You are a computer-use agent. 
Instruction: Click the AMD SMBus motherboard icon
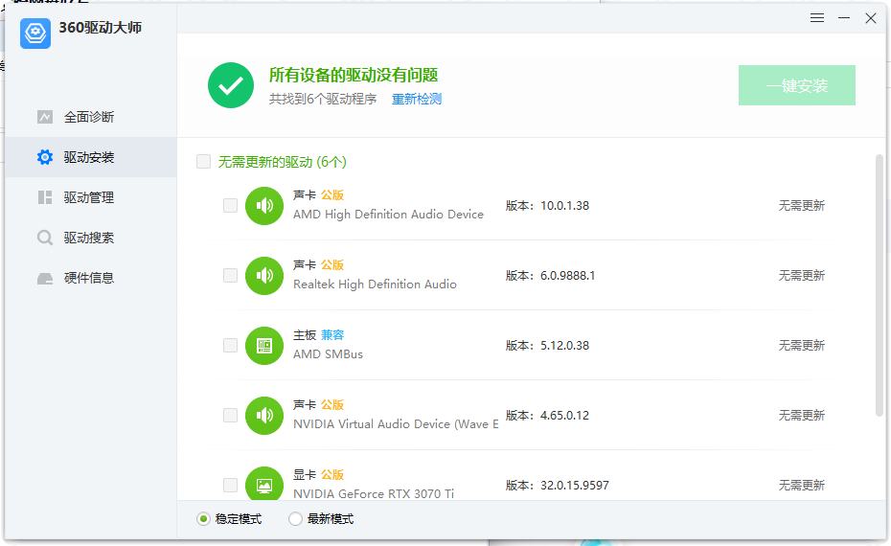pyautogui.click(x=264, y=346)
